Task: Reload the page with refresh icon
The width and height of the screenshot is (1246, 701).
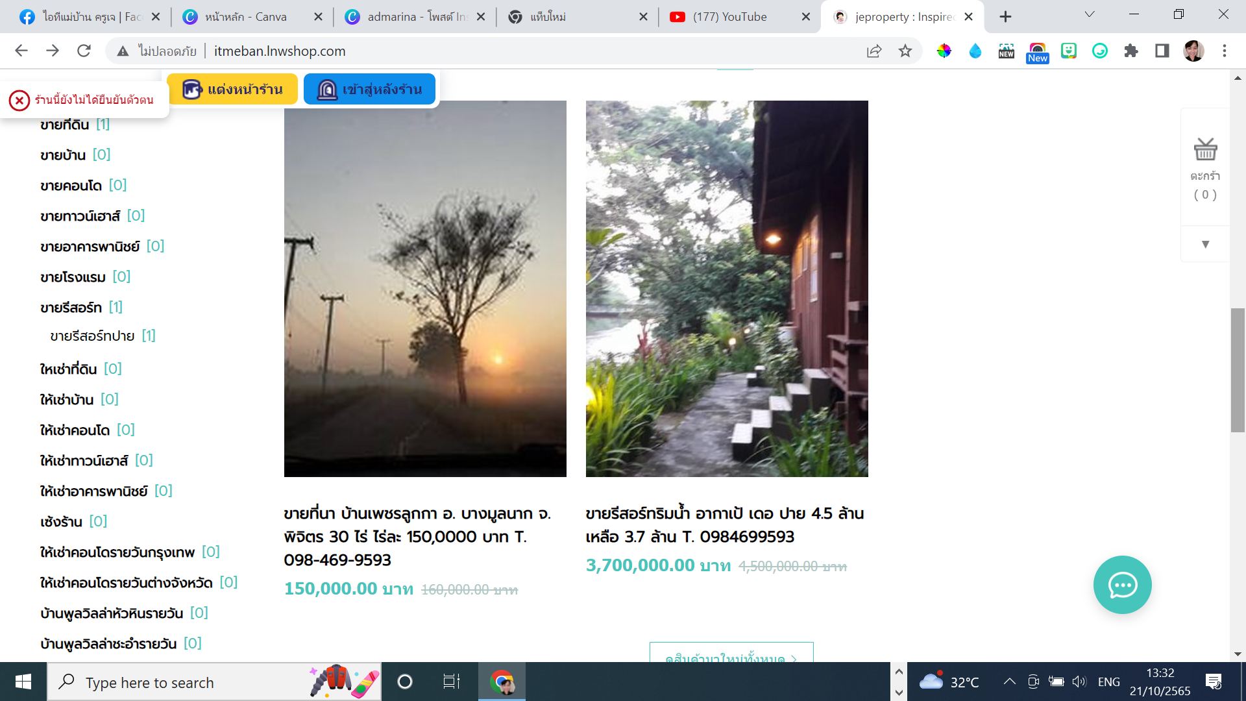Action: [x=84, y=51]
